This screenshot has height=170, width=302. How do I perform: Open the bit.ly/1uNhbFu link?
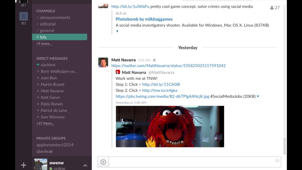[130, 6]
